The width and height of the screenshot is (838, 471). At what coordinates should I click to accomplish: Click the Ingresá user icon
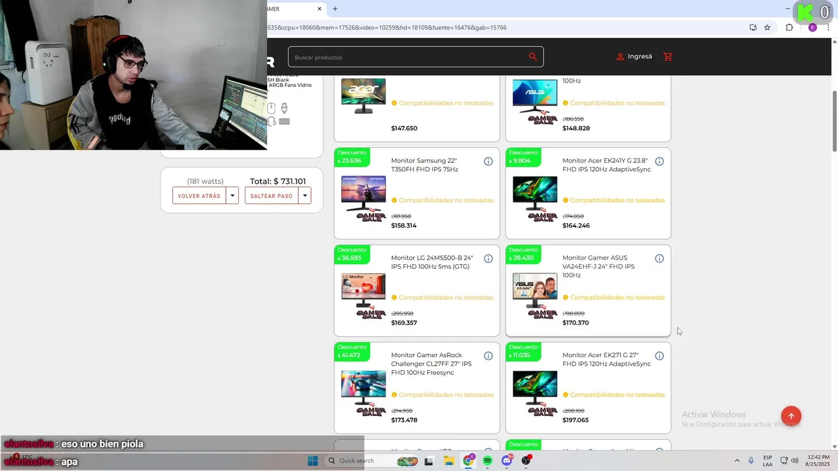click(620, 57)
